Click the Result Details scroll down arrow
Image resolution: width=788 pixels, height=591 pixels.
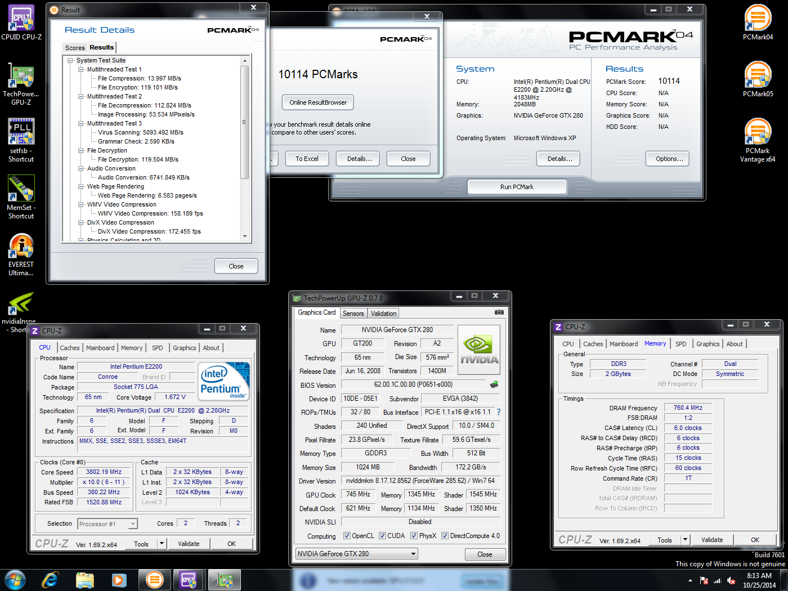tap(244, 236)
